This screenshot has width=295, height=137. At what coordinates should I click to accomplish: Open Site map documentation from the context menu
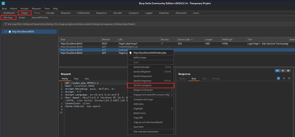pyautogui.click(x=150, y=131)
